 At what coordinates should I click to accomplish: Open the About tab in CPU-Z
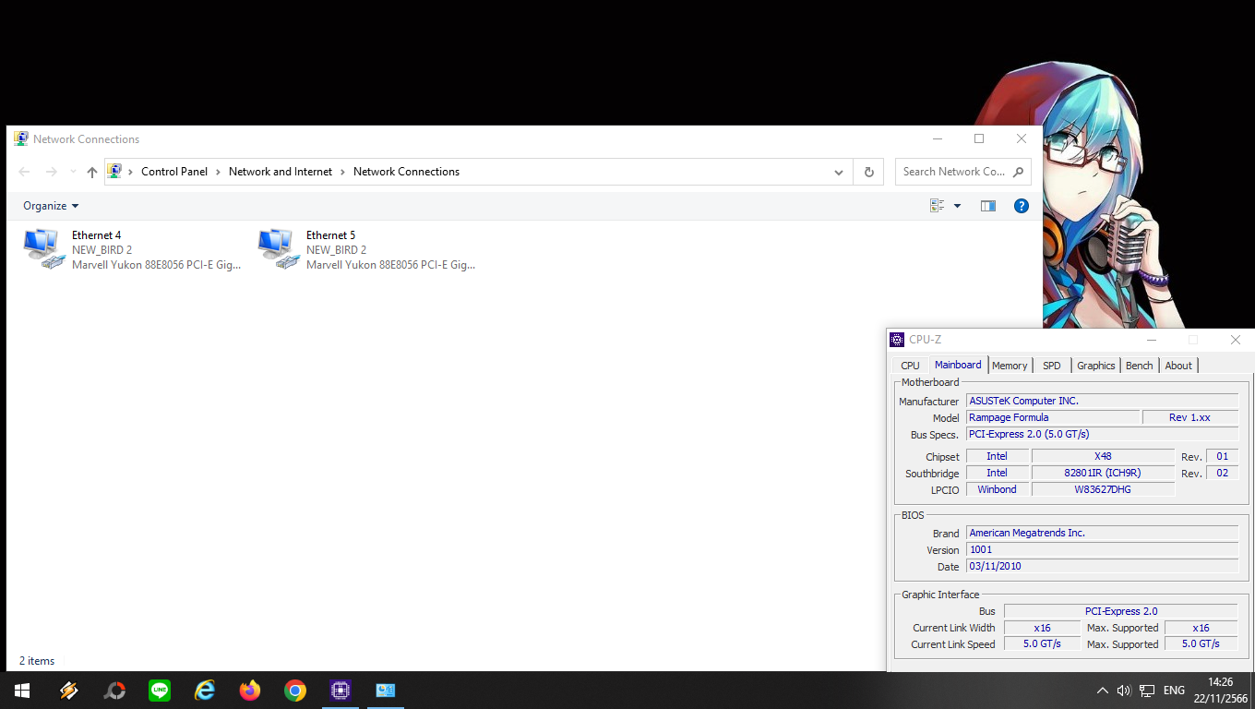[1178, 366]
